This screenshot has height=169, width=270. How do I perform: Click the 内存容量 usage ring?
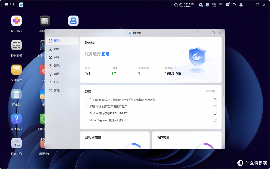click(x=205, y=146)
